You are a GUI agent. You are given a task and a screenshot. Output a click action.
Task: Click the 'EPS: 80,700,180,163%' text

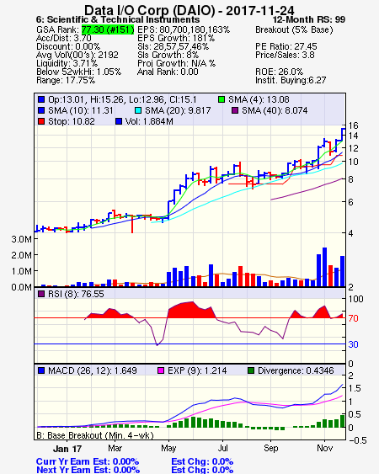click(x=184, y=29)
